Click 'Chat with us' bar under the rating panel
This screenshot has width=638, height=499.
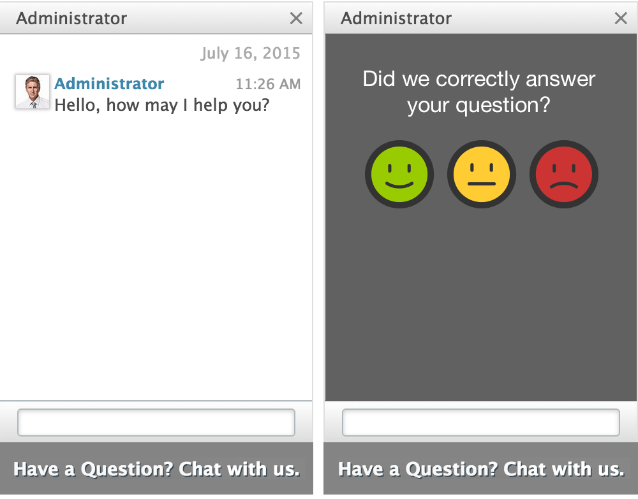(481, 469)
